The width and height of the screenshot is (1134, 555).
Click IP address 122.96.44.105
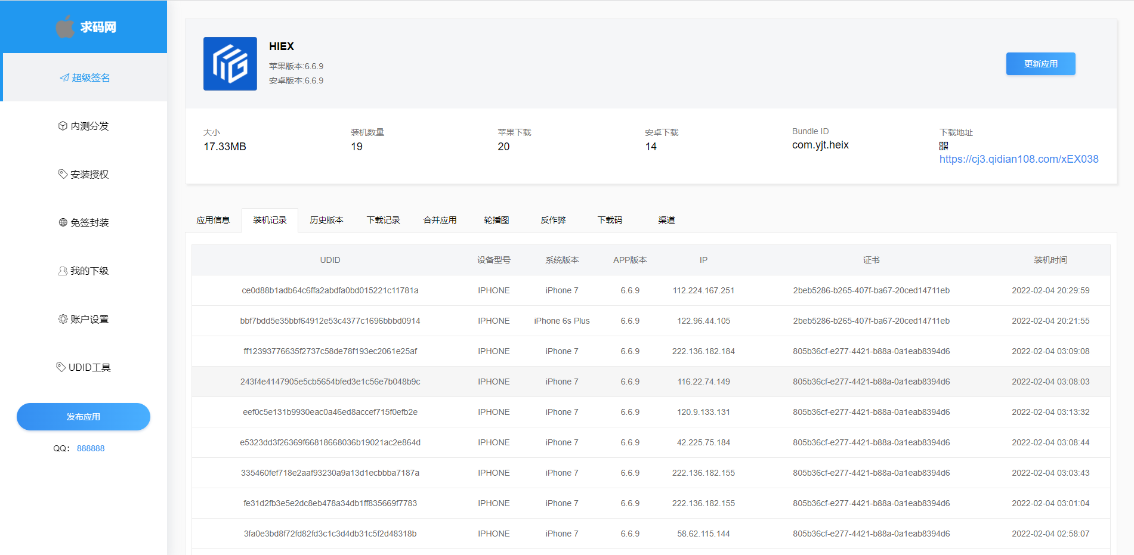coord(703,321)
